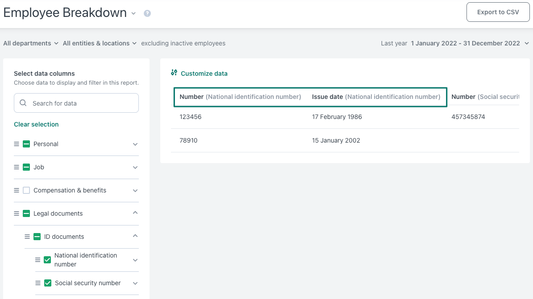The width and height of the screenshot is (533, 299).
Task: Click the Search for data field
Action: point(76,103)
